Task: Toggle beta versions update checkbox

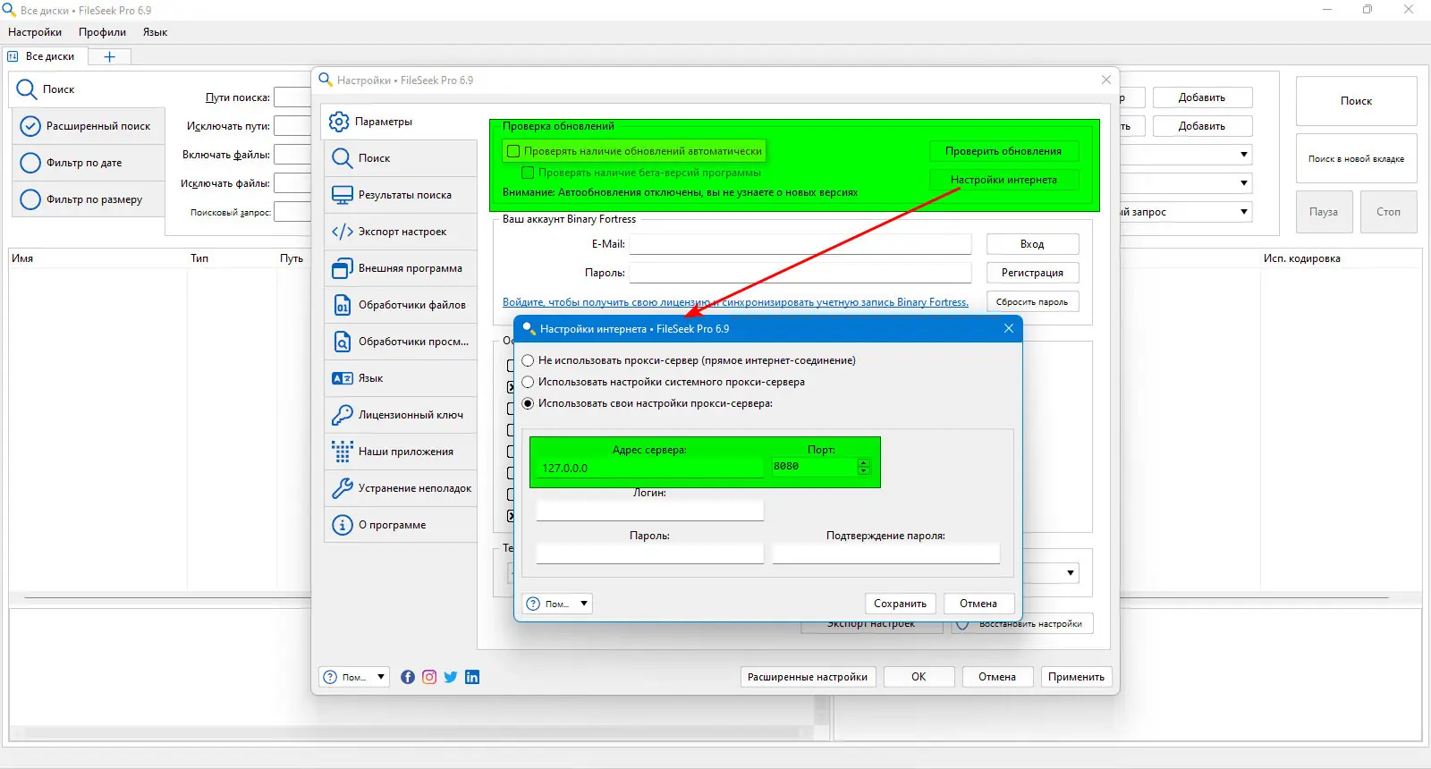Action: click(x=528, y=173)
